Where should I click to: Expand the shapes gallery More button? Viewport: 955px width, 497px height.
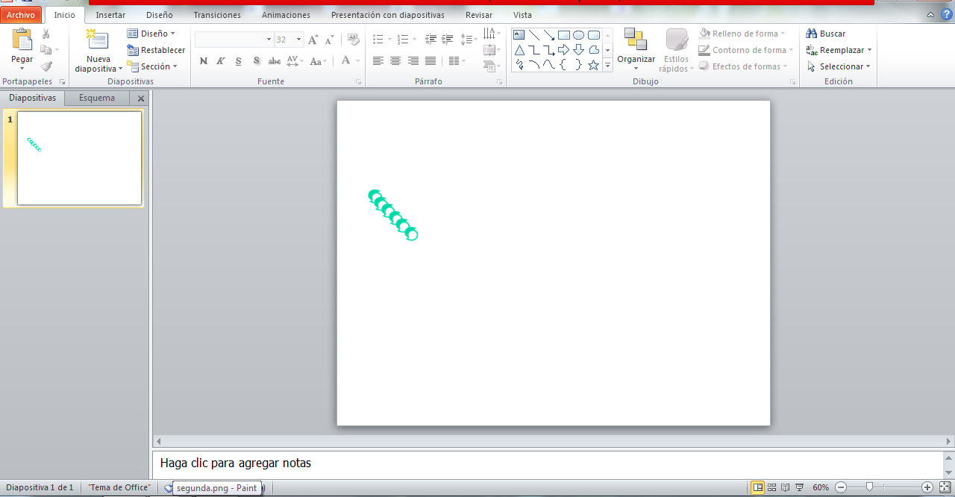pos(607,66)
